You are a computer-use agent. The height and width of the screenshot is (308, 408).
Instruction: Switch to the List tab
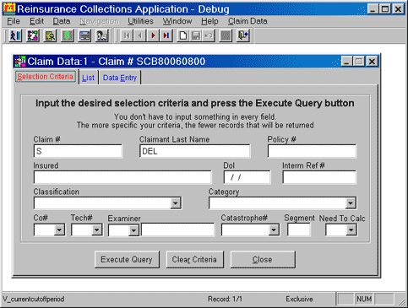pyautogui.click(x=88, y=78)
